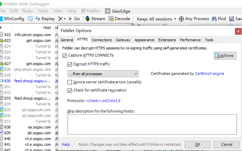This screenshot has height=151, width=242.
Task: Switch to the Performance tab
Action: pos(190,40)
